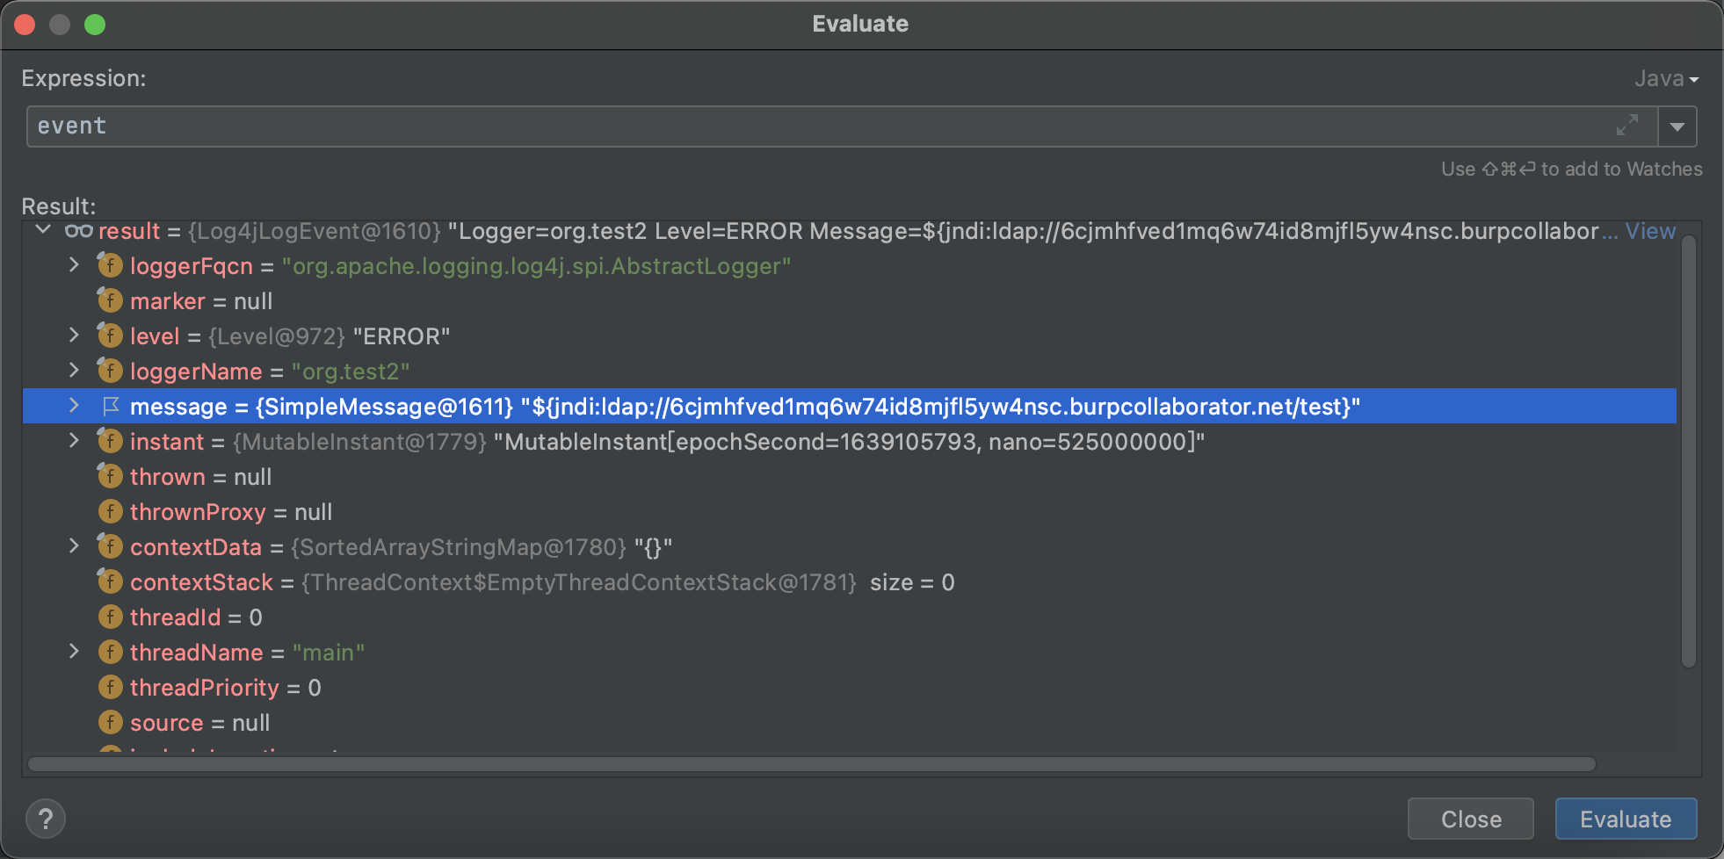The image size is (1724, 859).
Task: Click the field icon beside contextStack
Action: 110,581
